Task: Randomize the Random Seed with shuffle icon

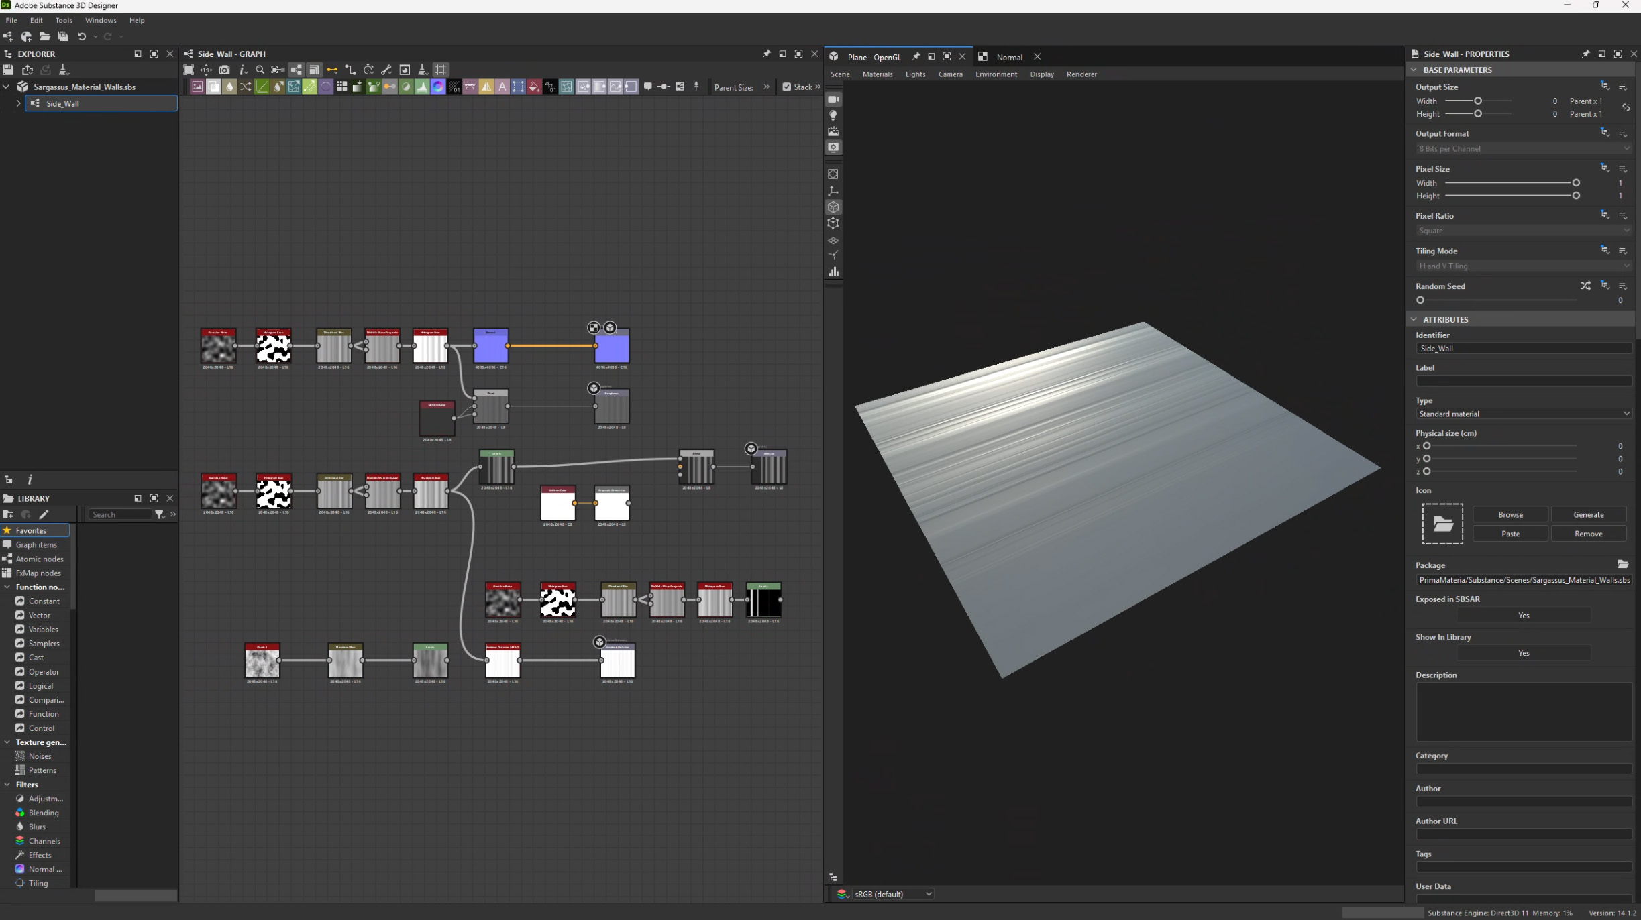Action: (1585, 286)
